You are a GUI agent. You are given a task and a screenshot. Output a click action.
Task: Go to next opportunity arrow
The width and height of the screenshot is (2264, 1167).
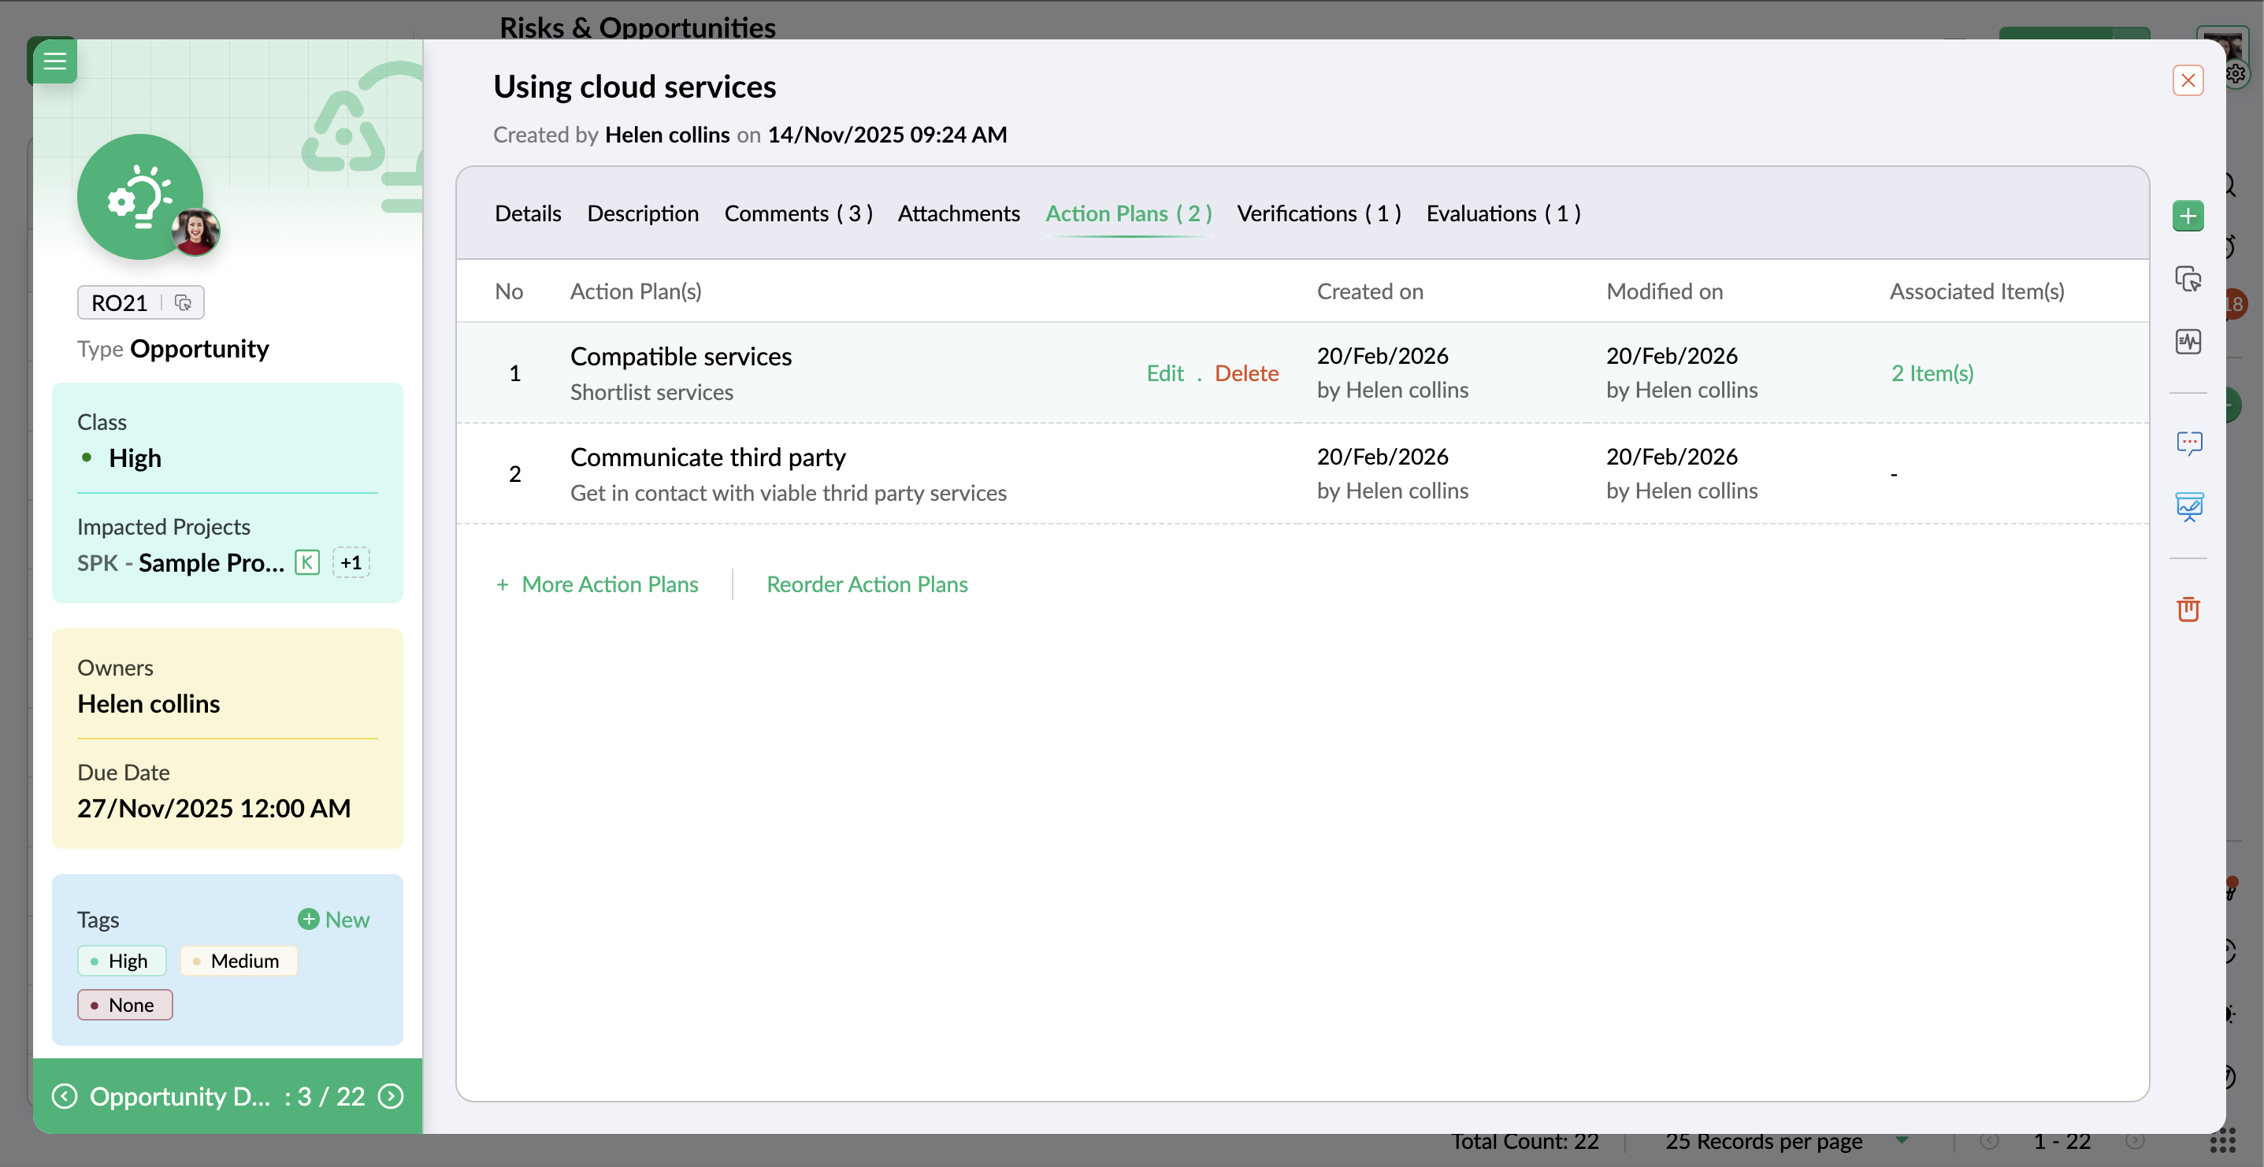pyautogui.click(x=390, y=1096)
